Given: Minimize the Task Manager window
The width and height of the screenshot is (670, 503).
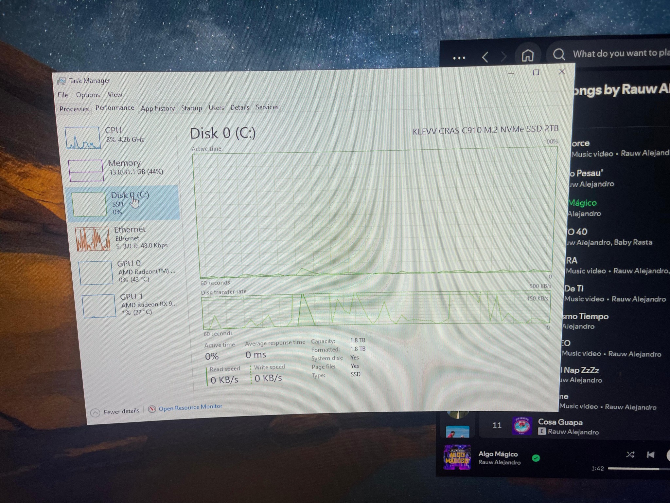Looking at the screenshot, I should [511, 73].
